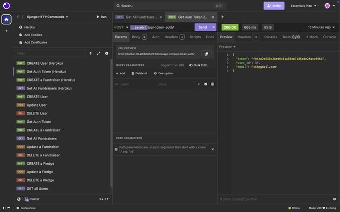Open Preferences gear icon
The height and width of the screenshot is (212, 340).
[18, 208]
